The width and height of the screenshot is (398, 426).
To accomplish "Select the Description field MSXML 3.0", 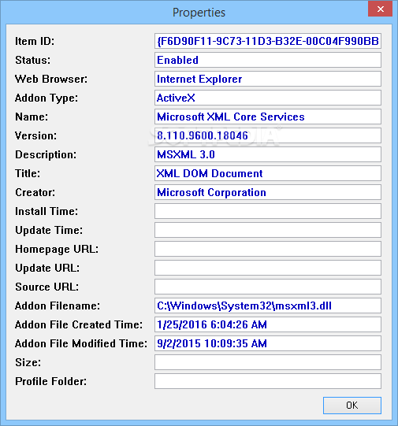I will coord(268,154).
